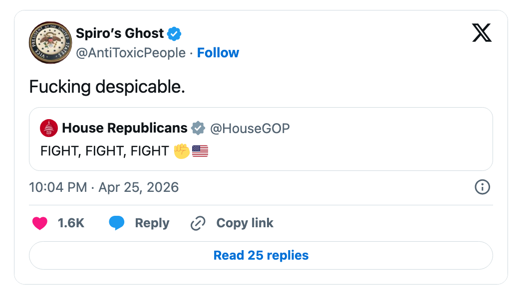Open the House Republicans name in quoted post
Screen dimensions: 518x302
(125, 128)
